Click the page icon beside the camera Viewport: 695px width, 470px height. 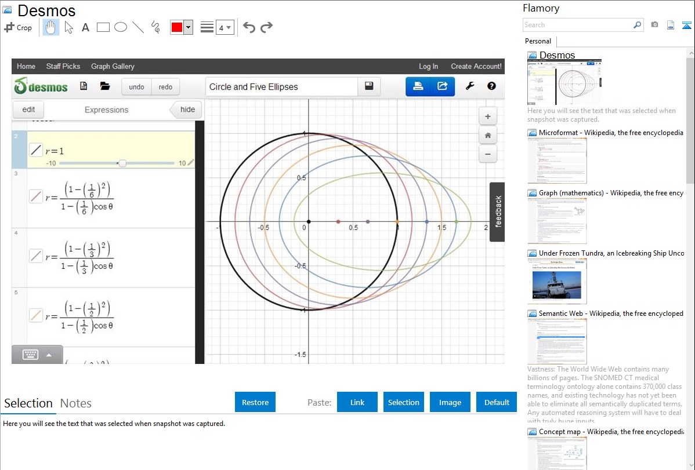[671, 25]
